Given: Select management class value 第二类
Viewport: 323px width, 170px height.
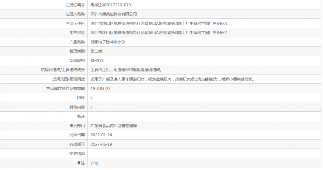Looking at the screenshot, I should 96,51.
